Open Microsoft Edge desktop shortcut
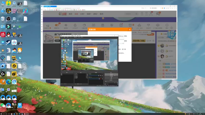This screenshot has height=115, width=205. (8, 82)
